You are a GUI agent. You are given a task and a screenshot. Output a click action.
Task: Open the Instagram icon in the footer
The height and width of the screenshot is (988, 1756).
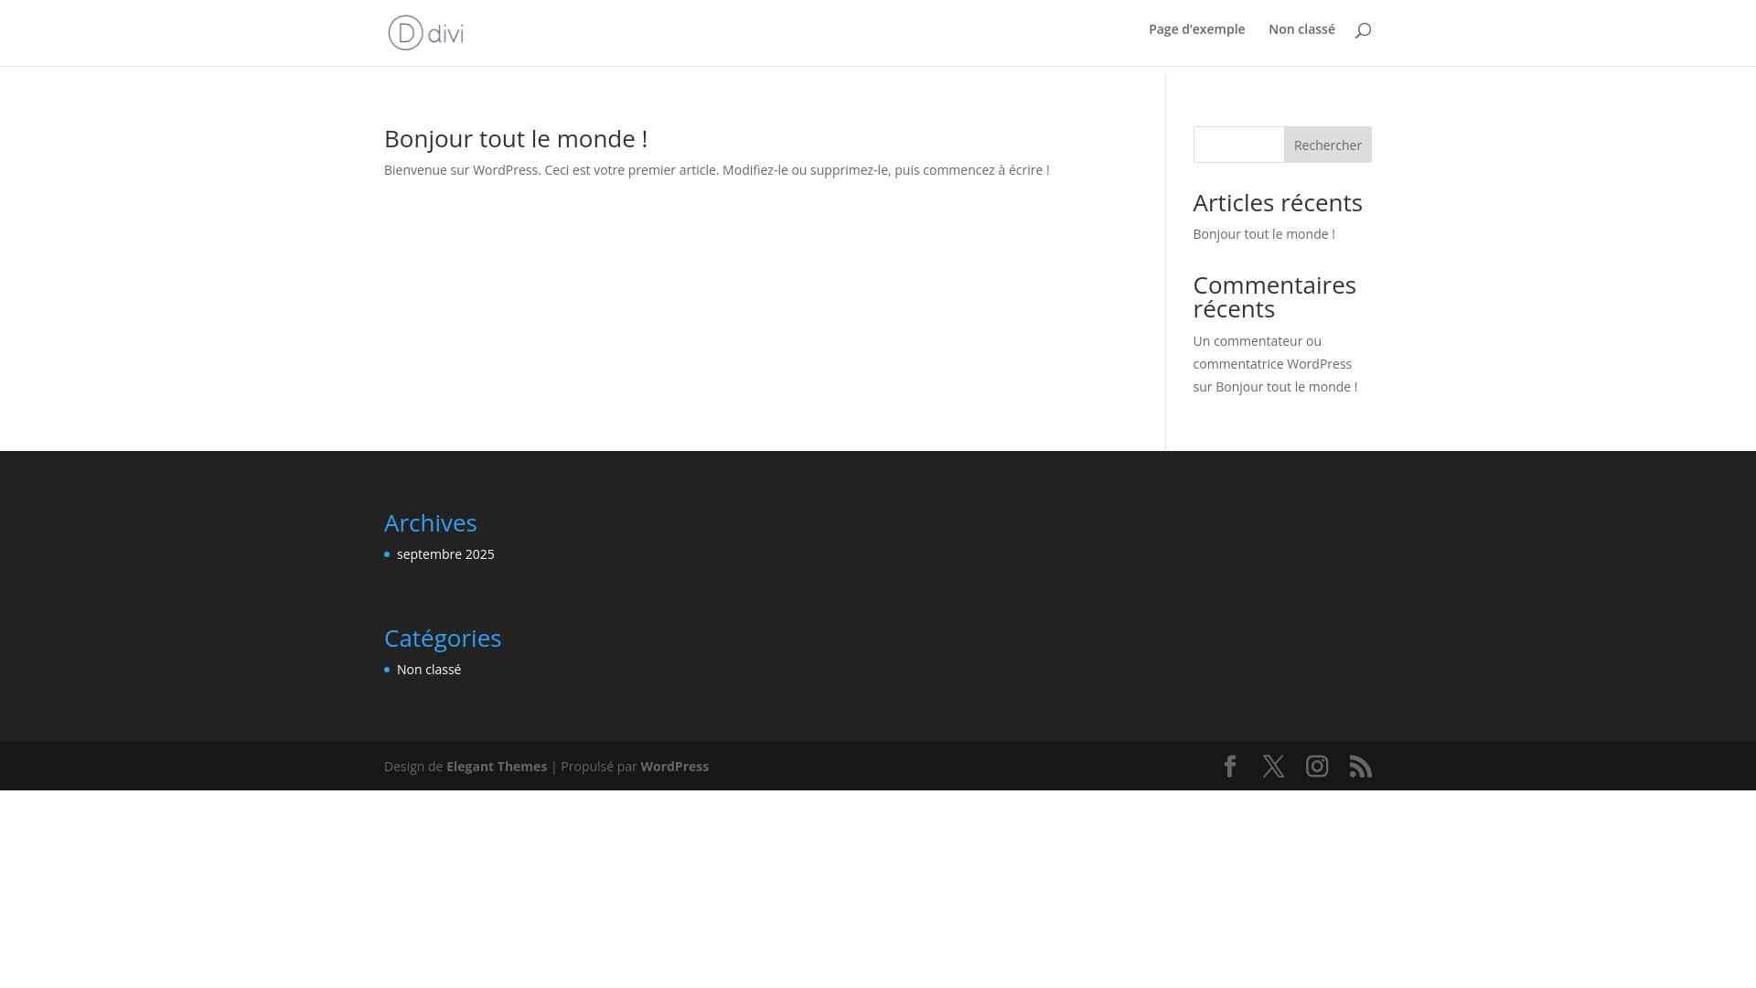[x=1317, y=766]
